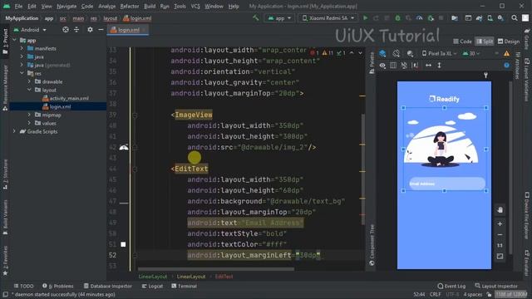The image size is (532, 299).
Task: Toggle view options eye icon in preview
Action: click(382, 65)
